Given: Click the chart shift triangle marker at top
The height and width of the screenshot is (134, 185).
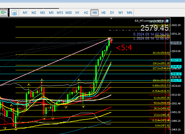Looking at the screenshot, I should click(111, 18).
